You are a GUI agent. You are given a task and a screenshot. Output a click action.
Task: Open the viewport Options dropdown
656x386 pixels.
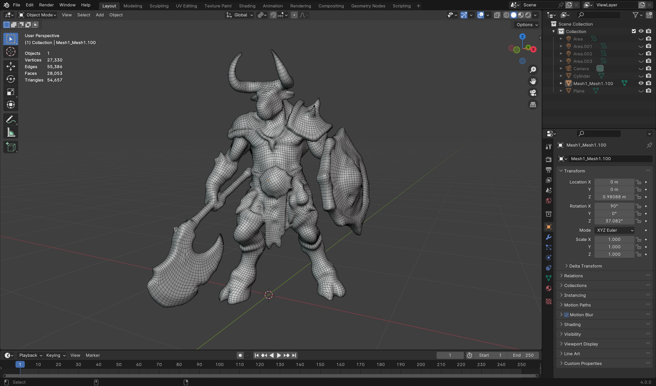click(527, 25)
